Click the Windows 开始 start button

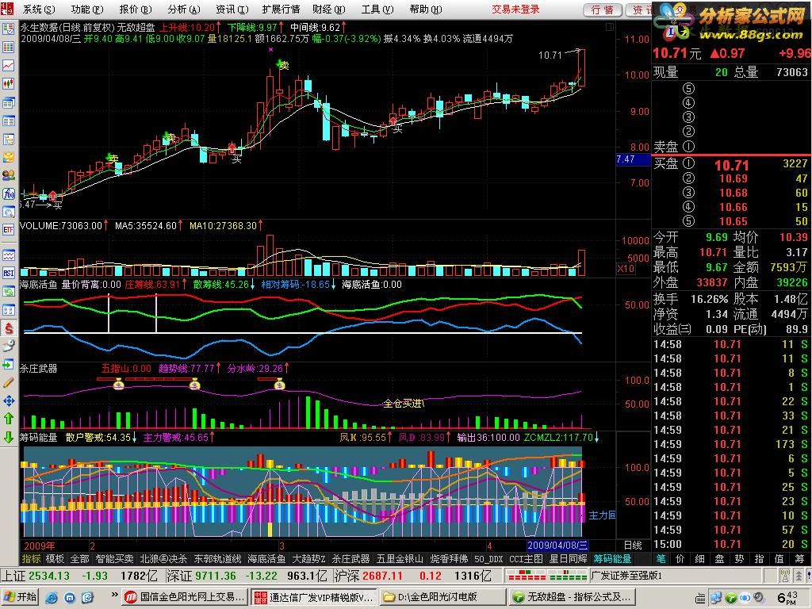point(20,597)
